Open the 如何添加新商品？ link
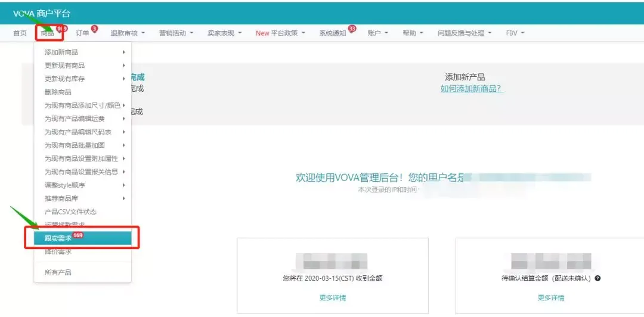The image size is (644, 317). (472, 88)
